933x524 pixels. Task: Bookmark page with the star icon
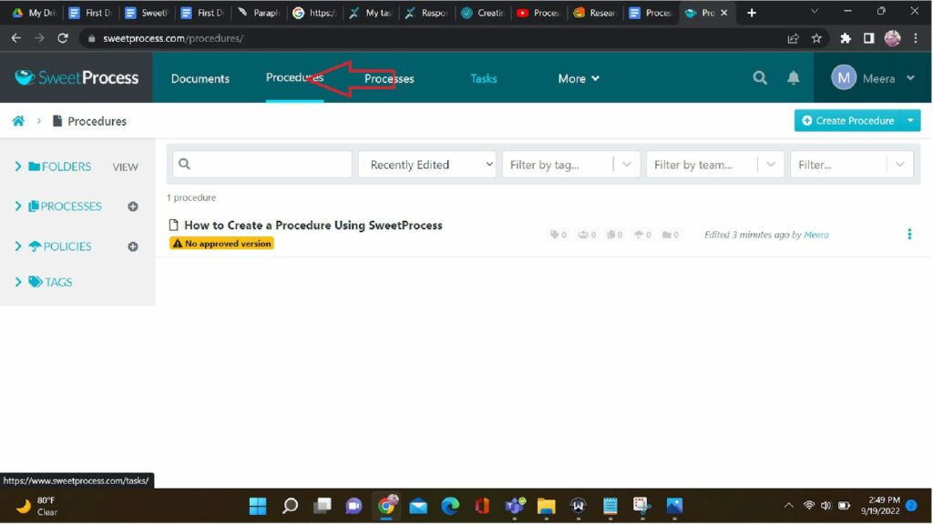(816, 38)
